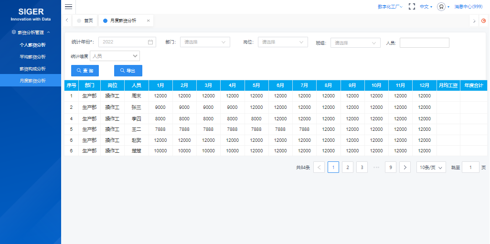This screenshot has height=244, width=490.
Task: Toggle the hamburger sidebar menu icon
Action: click(68, 7)
